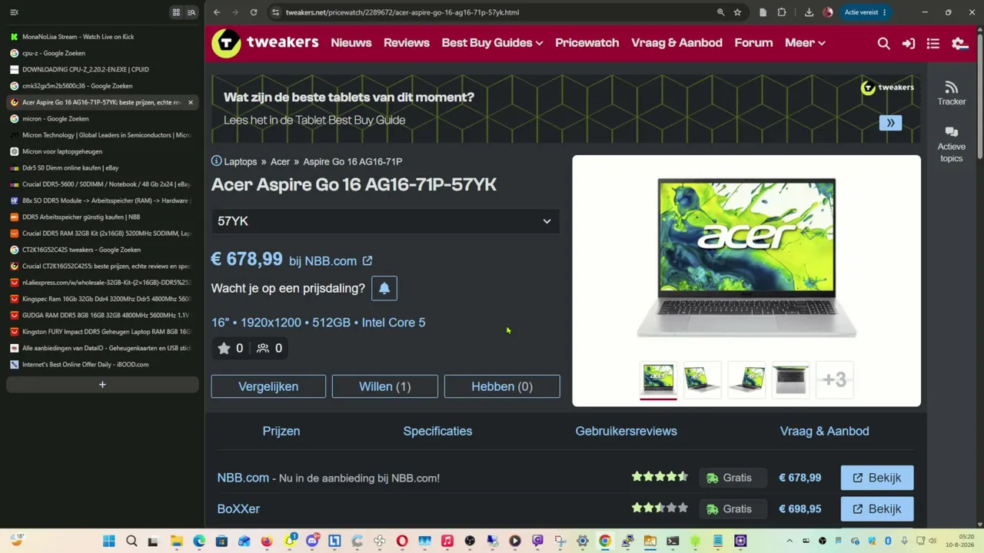Image resolution: width=984 pixels, height=553 pixels.
Task: Open File Explorer from the taskbar
Action: click(x=177, y=541)
